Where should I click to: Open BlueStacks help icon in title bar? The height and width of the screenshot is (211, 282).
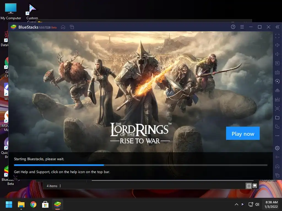point(233,27)
